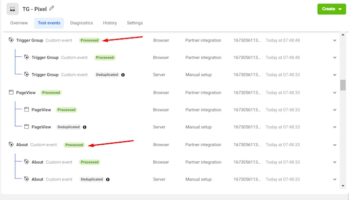Click Custom event label in top About row
This screenshot has width=349, height=200.
tap(44, 145)
